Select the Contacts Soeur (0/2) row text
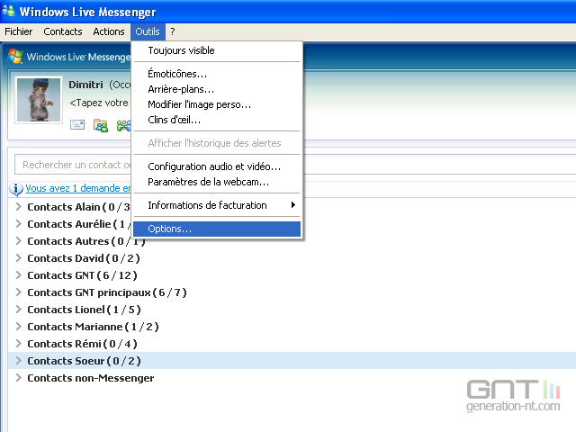Screen dimensions: 576x432 [x=84, y=361]
